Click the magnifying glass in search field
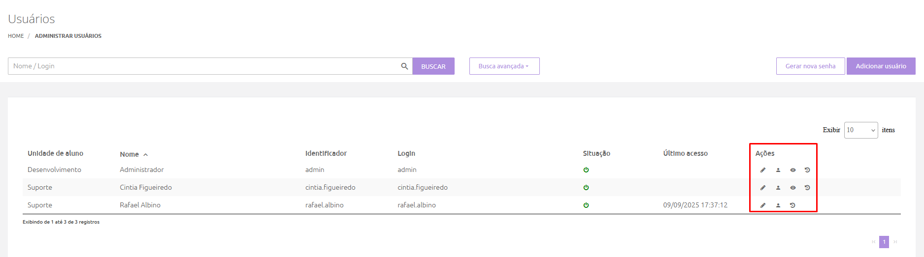Screen dimensions: 924x257 point(404,66)
